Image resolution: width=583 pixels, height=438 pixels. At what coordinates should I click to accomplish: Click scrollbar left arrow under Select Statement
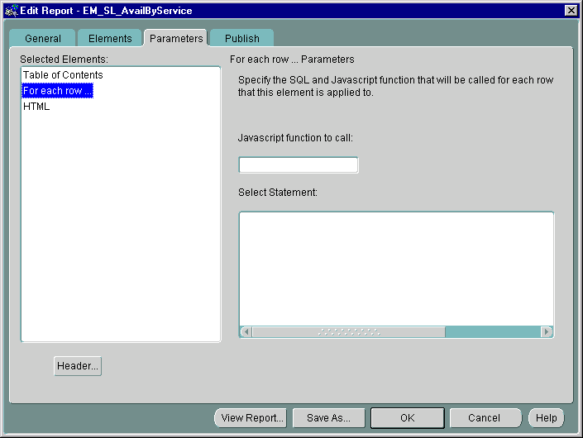pos(246,331)
